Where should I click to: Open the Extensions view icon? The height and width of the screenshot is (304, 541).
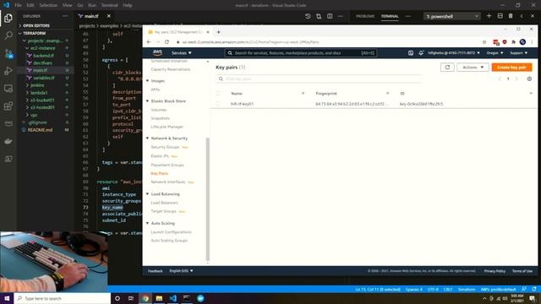[x=8, y=106]
